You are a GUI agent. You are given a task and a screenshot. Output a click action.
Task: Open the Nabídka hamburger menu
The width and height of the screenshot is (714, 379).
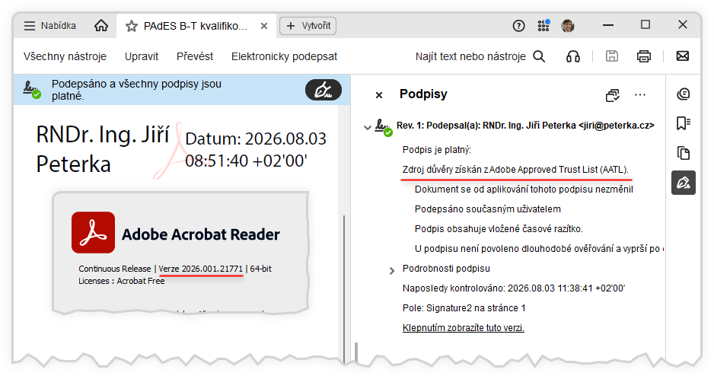point(49,26)
